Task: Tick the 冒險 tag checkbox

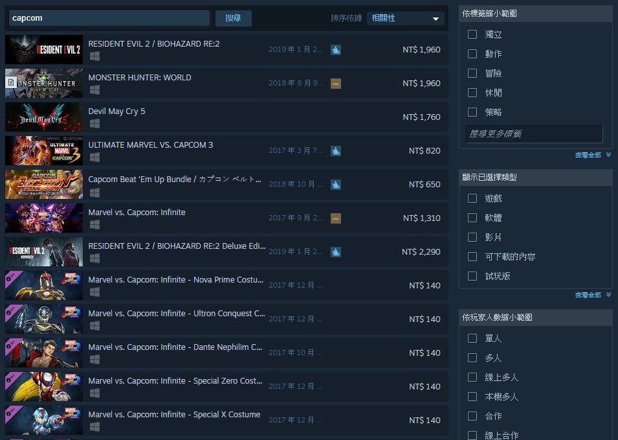Action: 472,73
